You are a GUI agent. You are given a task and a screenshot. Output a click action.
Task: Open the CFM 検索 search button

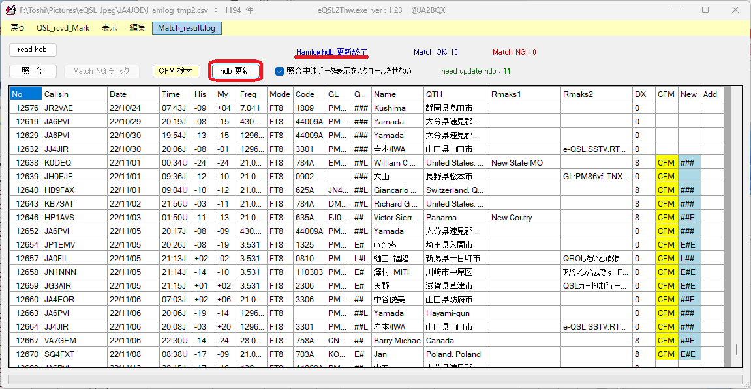176,71
